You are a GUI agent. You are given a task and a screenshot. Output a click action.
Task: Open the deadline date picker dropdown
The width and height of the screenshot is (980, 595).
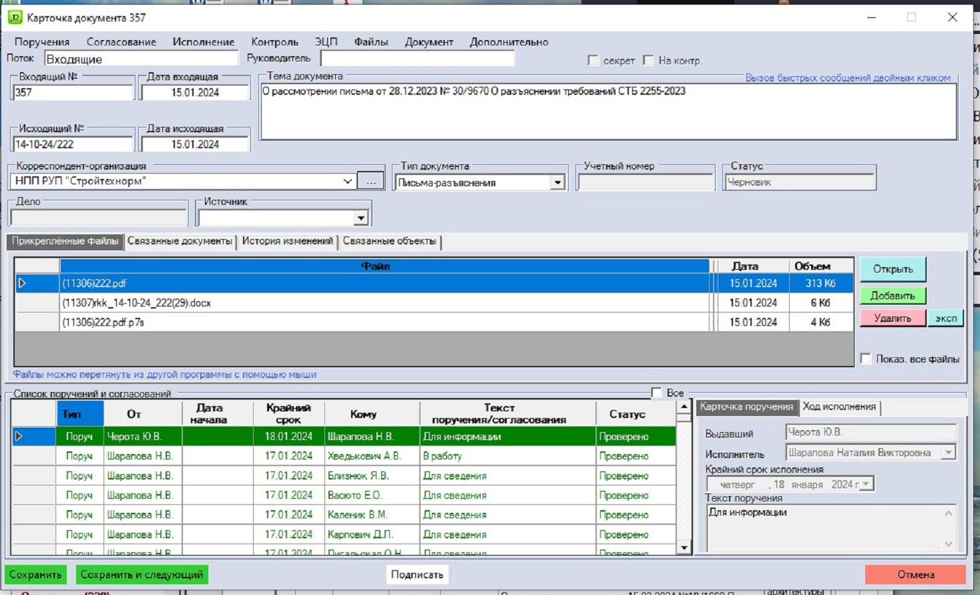coord(866,484)
